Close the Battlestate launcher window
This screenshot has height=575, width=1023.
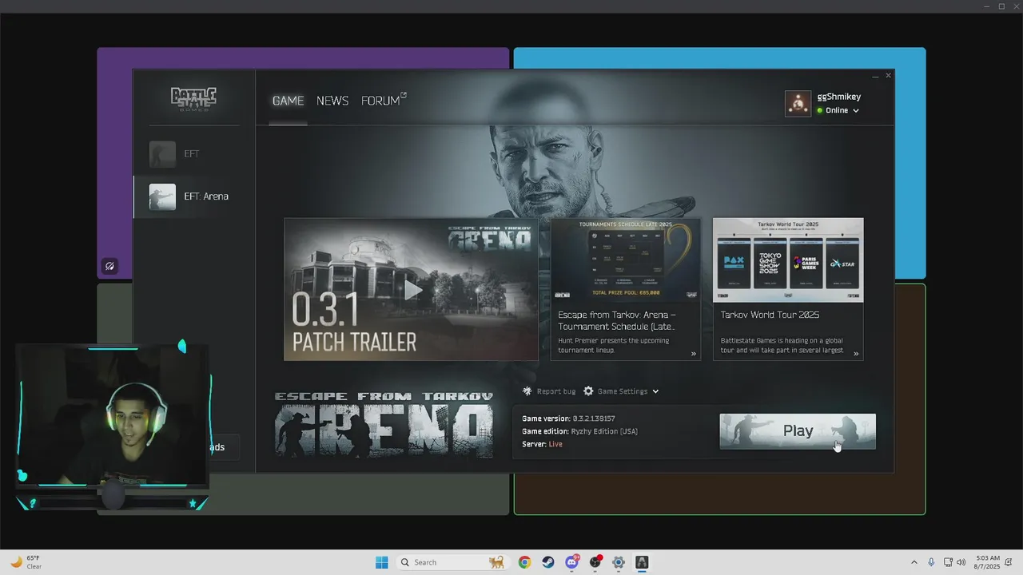click(x=888, y=76)
